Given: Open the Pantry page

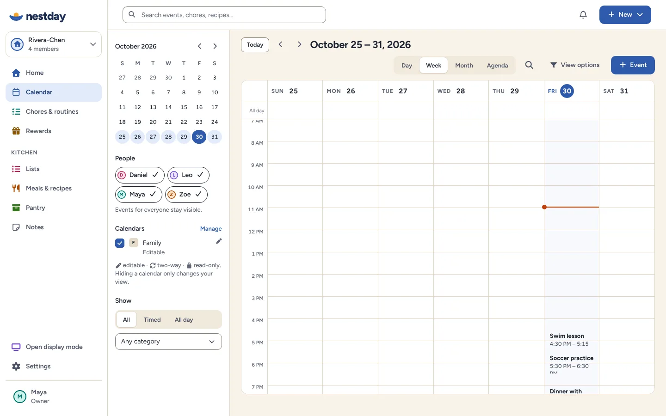Looking at the screenshot, I should [x=54, y=208].
